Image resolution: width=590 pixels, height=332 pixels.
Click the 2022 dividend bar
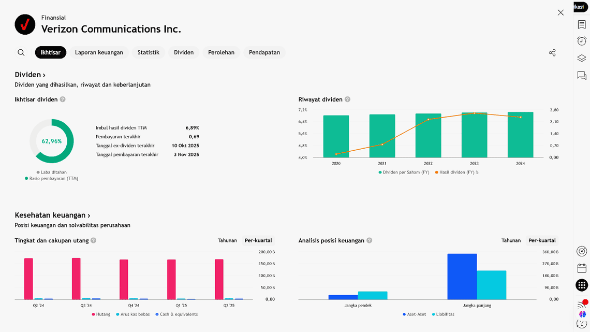428,135
